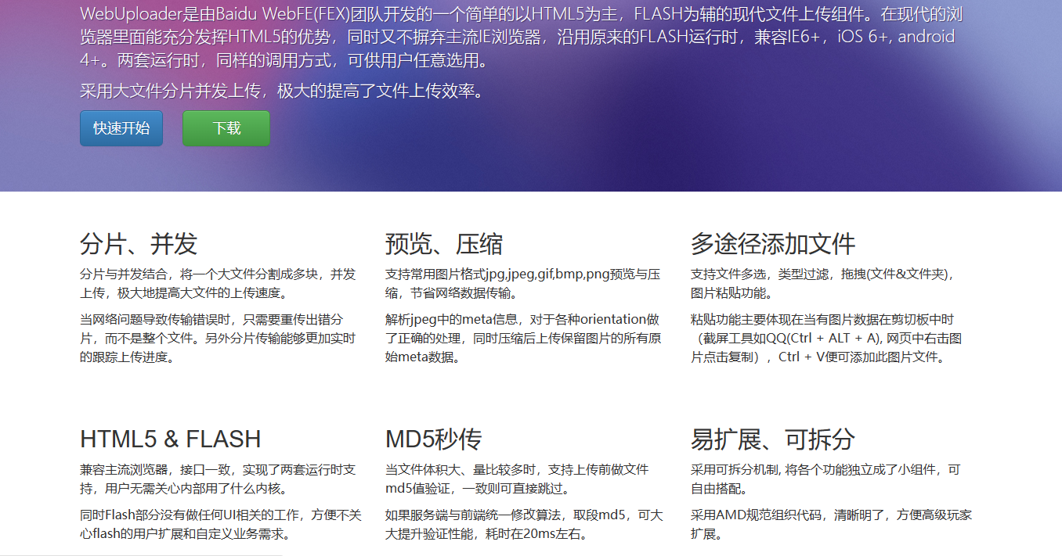Image resolution: width=1062 pixels, height=556 pixels.
Task: Click paragraph starting with 当网络问题导致传输错误时
Action: pyautogui.click(x=218, y=338)
